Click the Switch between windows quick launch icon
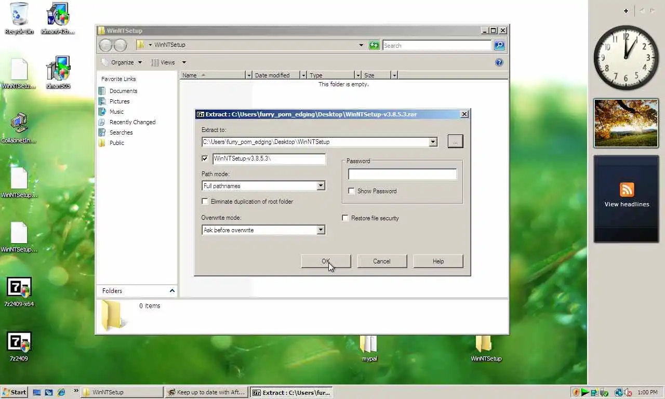The width and height of the screenshot is (665, 399). 49,392
